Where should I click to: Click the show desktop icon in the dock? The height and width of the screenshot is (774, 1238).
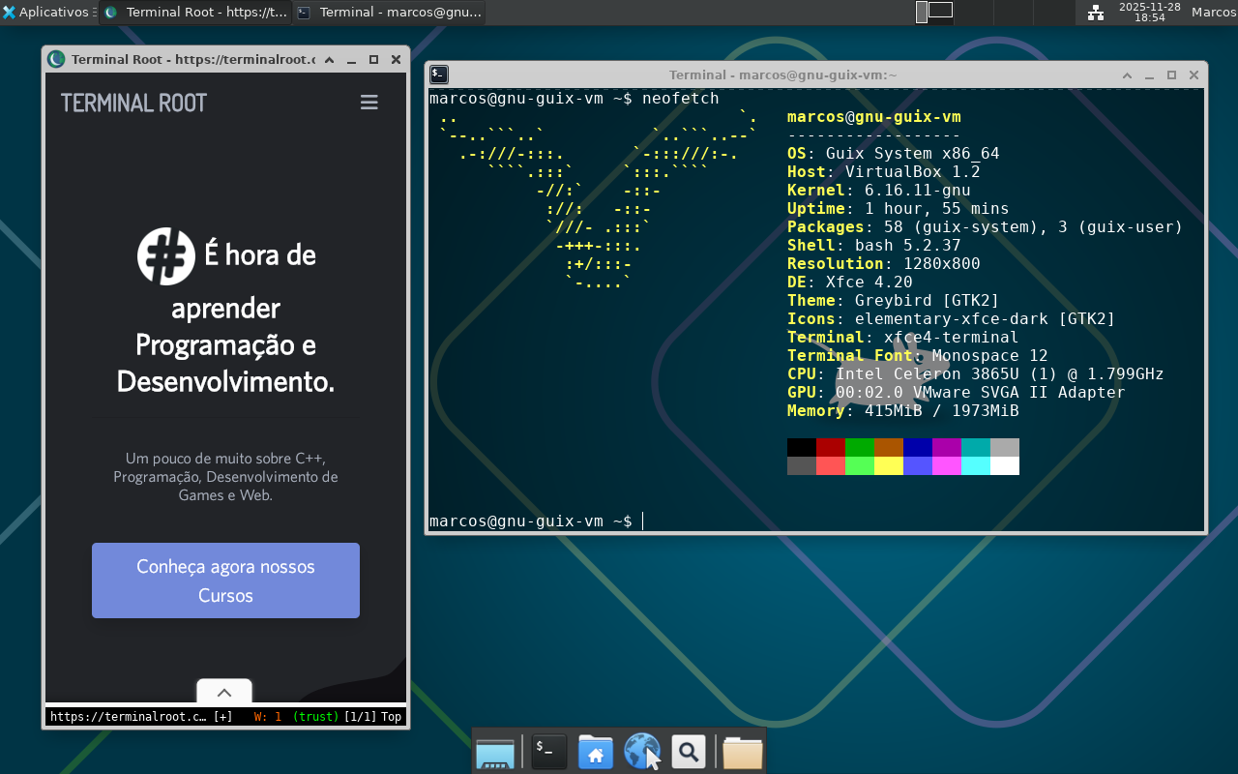point(495,752)
